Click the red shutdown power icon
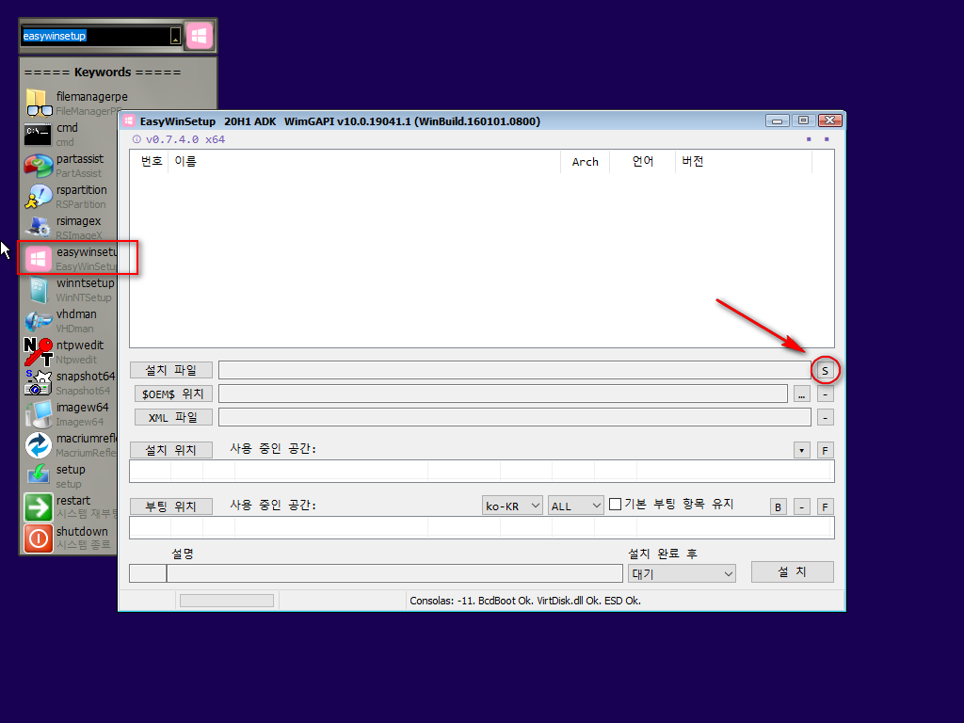Viewport: 964px width, 723px height. click(x=38, y=538)
